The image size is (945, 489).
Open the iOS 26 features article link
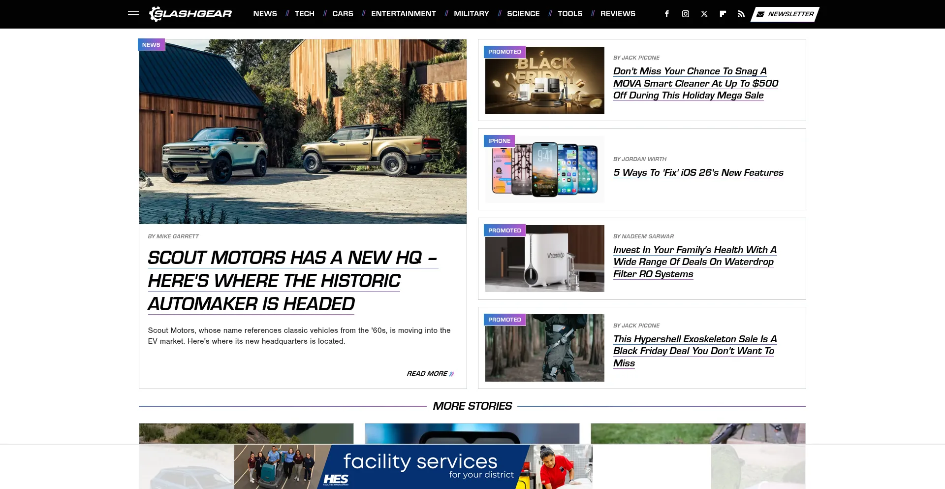coord(698,173)
